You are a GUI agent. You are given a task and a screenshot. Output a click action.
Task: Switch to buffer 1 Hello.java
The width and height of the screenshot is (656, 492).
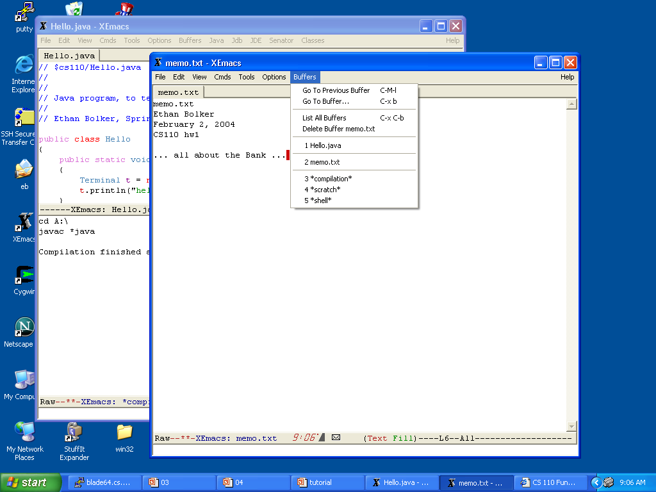(x=354, y=145)
